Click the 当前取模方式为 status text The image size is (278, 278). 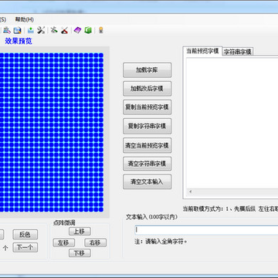coord(230,209)
